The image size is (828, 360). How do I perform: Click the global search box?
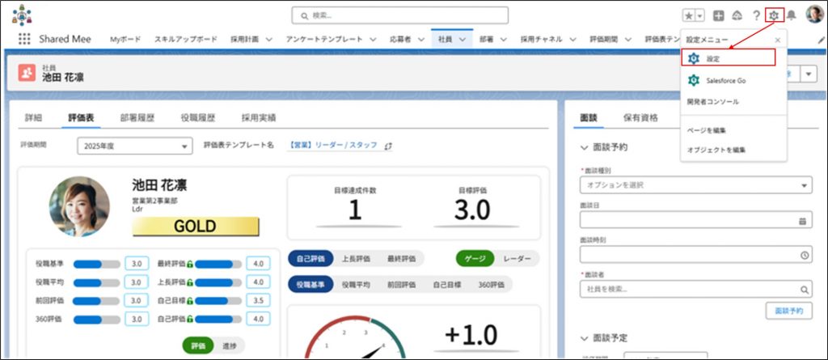400,15
